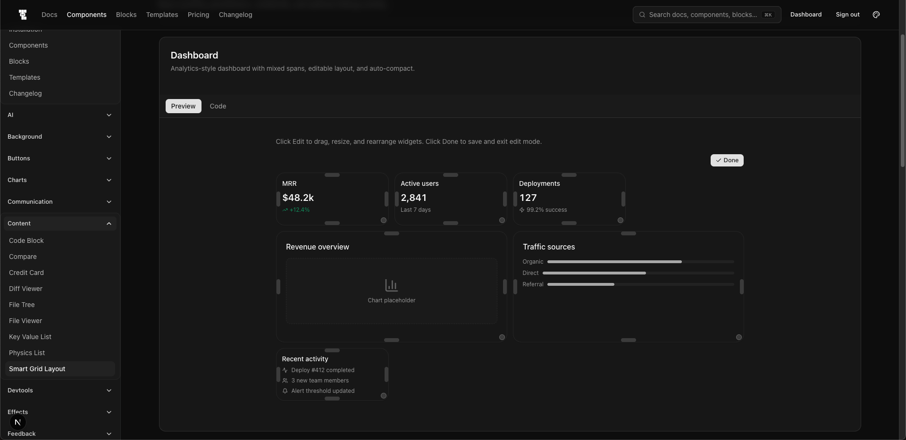The image size is (906, 440).
Task: Open Templates in top navigation
Action: [162, 15]
